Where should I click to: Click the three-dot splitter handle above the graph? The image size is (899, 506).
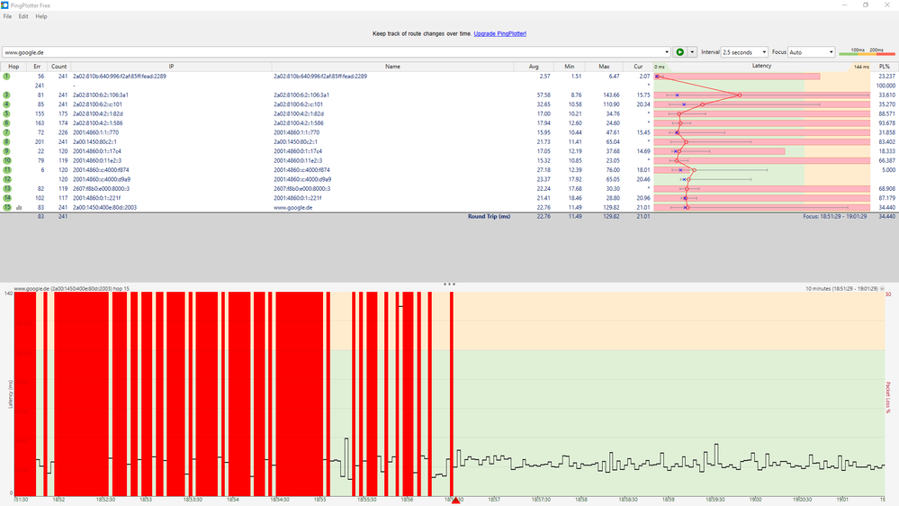point(449,285)
